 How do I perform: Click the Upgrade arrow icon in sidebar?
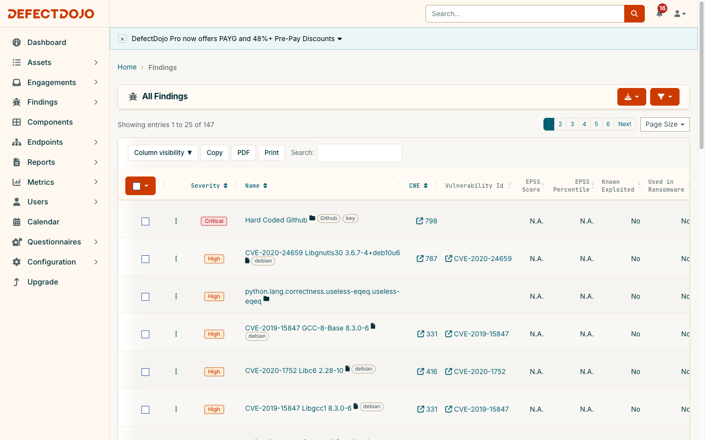click(17, 282)
